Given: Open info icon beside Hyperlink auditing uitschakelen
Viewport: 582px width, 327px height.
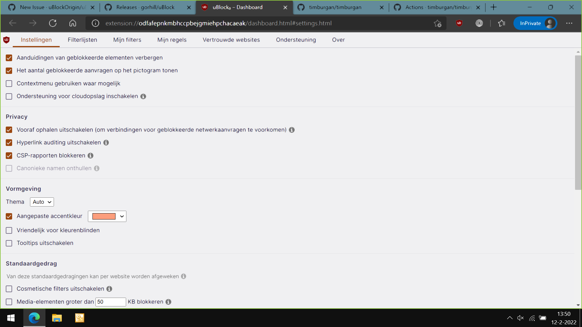Looking at the screenshot, I should 106,143.
